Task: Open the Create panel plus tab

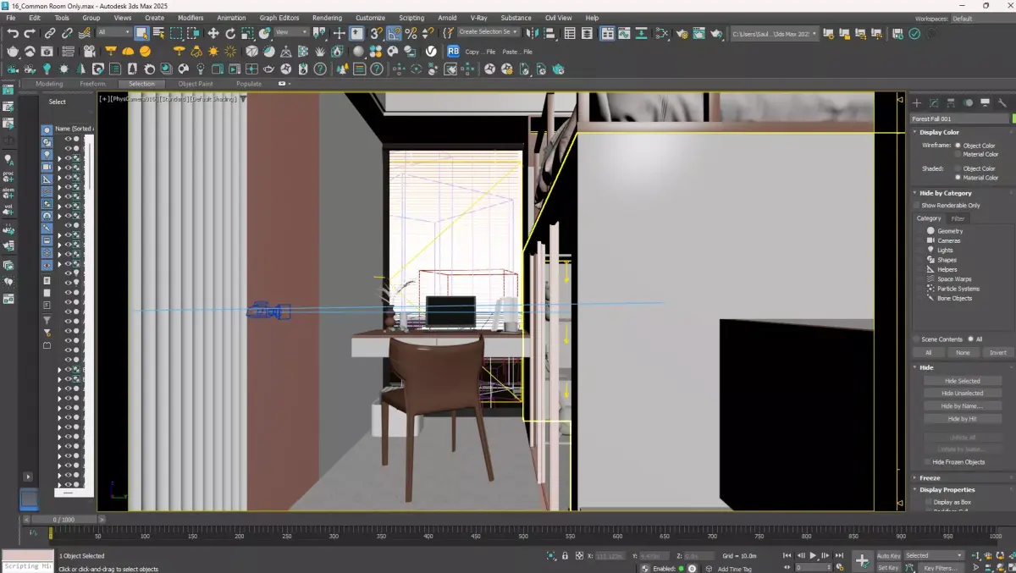Action: coord(917,102)
